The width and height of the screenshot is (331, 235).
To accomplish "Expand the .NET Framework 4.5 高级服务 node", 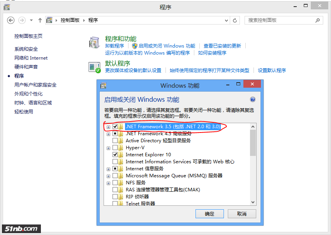I will pos(108,134).
